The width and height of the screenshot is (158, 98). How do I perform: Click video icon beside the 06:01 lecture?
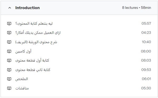[9, 79]
